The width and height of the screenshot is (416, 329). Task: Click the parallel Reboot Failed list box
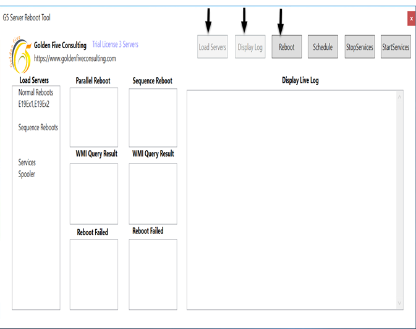point(93,274)
